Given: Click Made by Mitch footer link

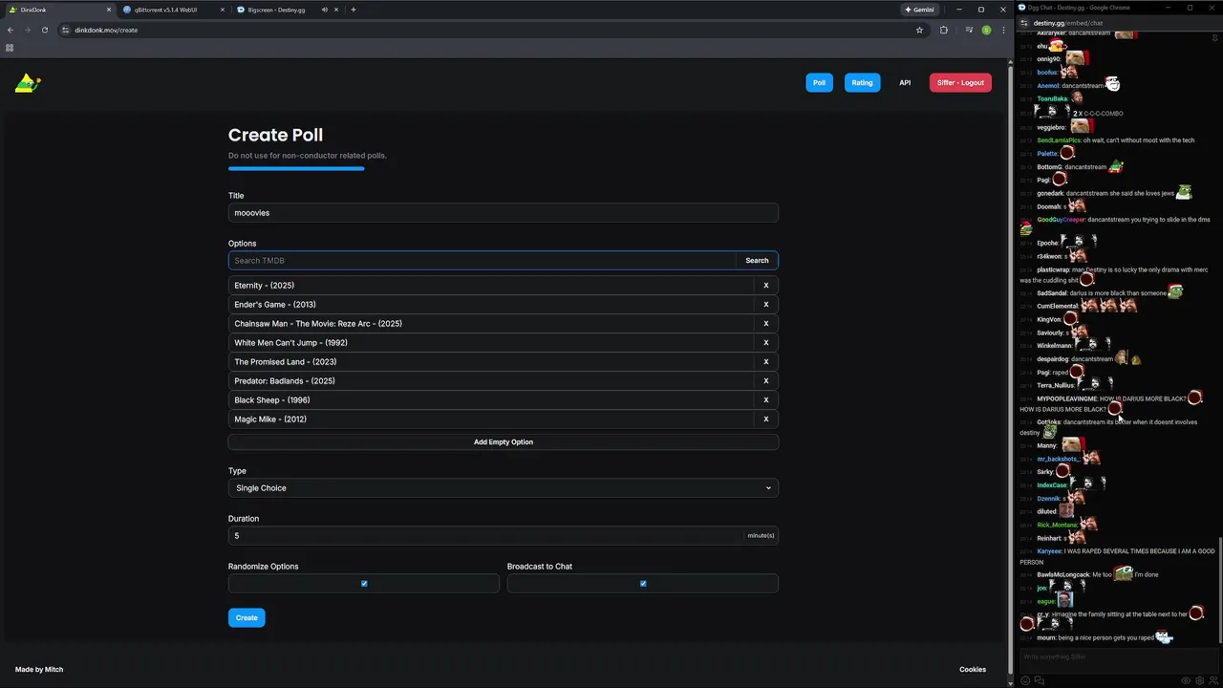Looking at the screenshot, I should click(x=39, y=669).
